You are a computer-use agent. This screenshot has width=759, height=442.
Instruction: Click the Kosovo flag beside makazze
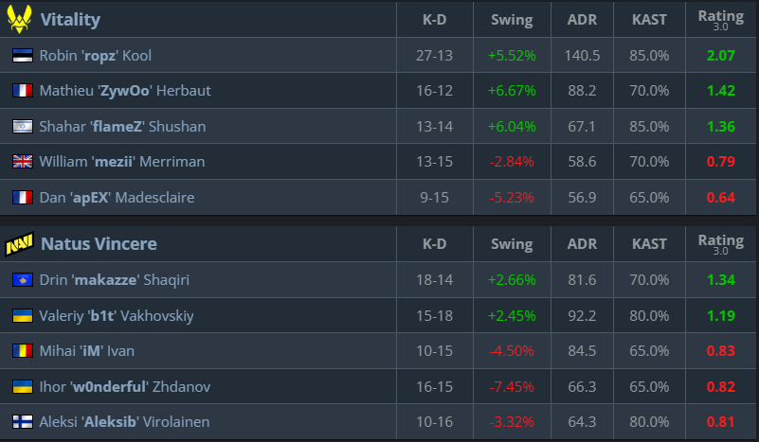pos(22,280)
